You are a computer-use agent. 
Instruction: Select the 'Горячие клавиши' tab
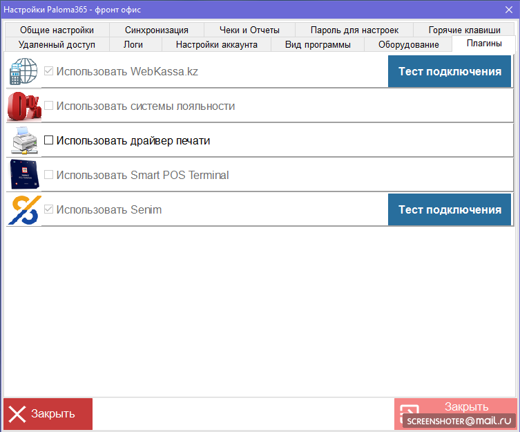(464, 30)
